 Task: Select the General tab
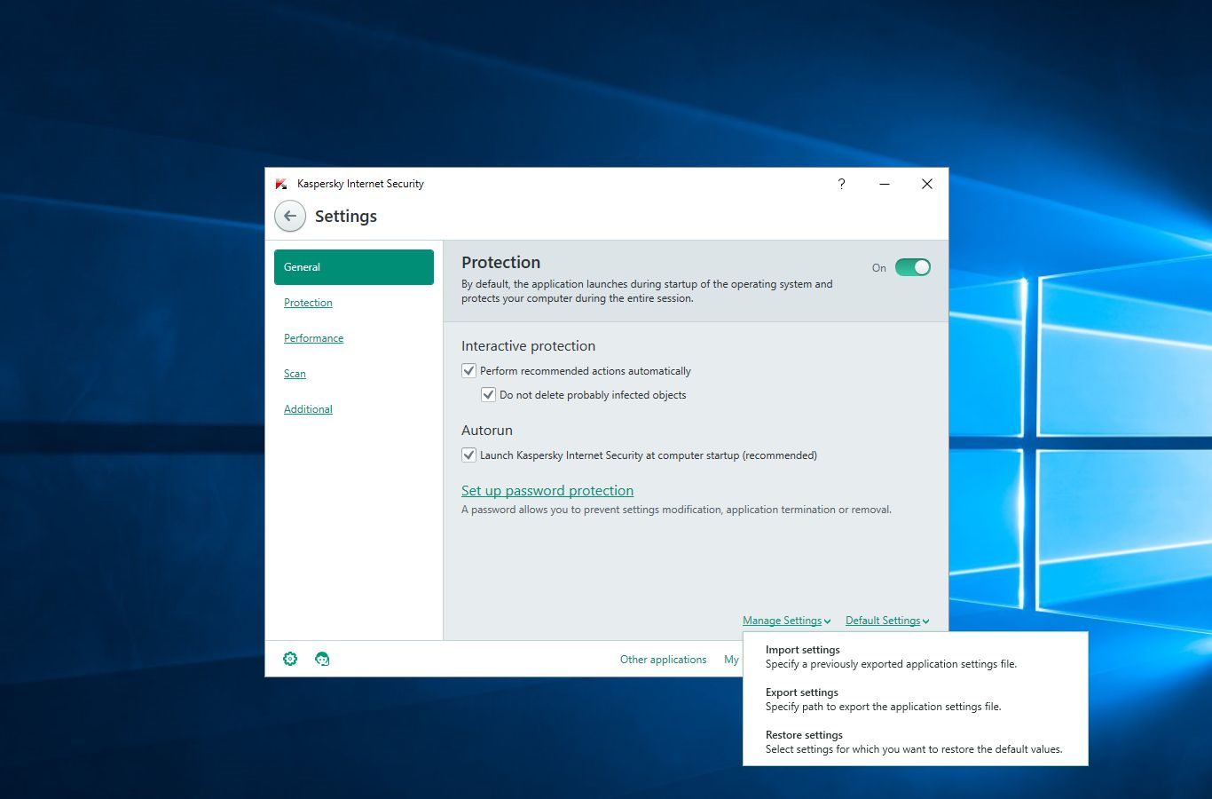pos(354,267)
